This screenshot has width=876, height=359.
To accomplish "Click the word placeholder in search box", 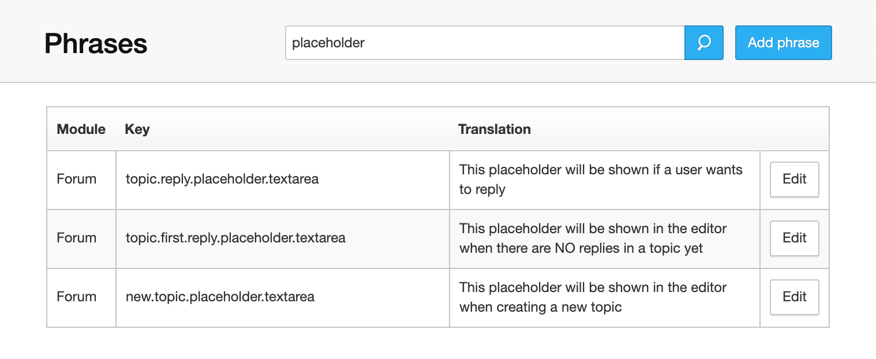I will (328, 43).
